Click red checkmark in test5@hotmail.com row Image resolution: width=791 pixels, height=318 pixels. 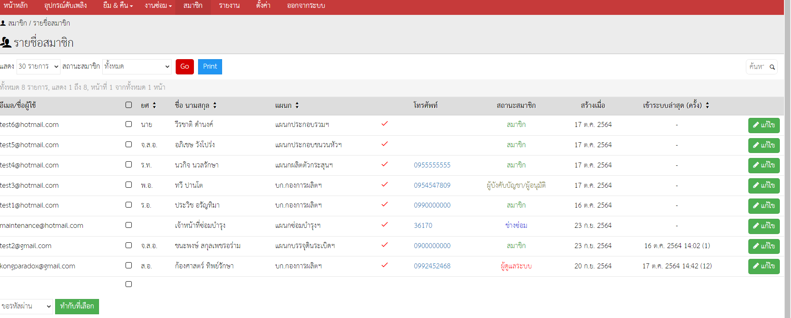point(385,144)
